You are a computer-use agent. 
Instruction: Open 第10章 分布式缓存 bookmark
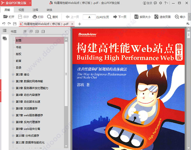[27, 135]
